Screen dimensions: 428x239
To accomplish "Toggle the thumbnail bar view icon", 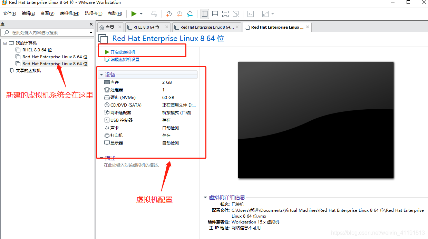I will click(215, 14).
